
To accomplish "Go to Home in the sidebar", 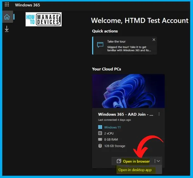I will tap(7, 17).
